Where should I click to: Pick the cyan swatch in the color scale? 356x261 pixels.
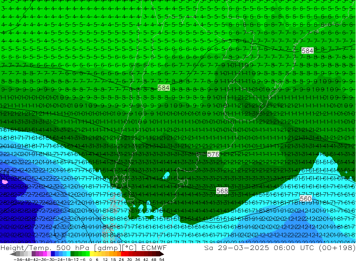click(x=68, y=254)
